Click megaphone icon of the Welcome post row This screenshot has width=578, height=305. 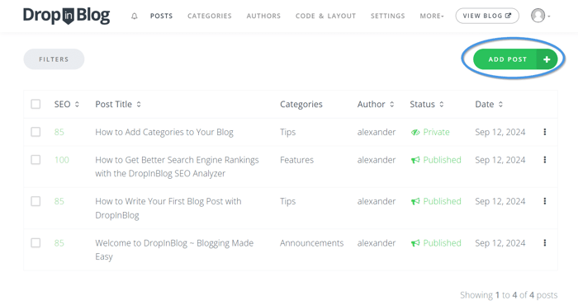point(415,243)
